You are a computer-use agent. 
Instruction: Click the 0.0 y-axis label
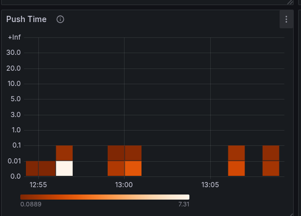click(16, 176)
